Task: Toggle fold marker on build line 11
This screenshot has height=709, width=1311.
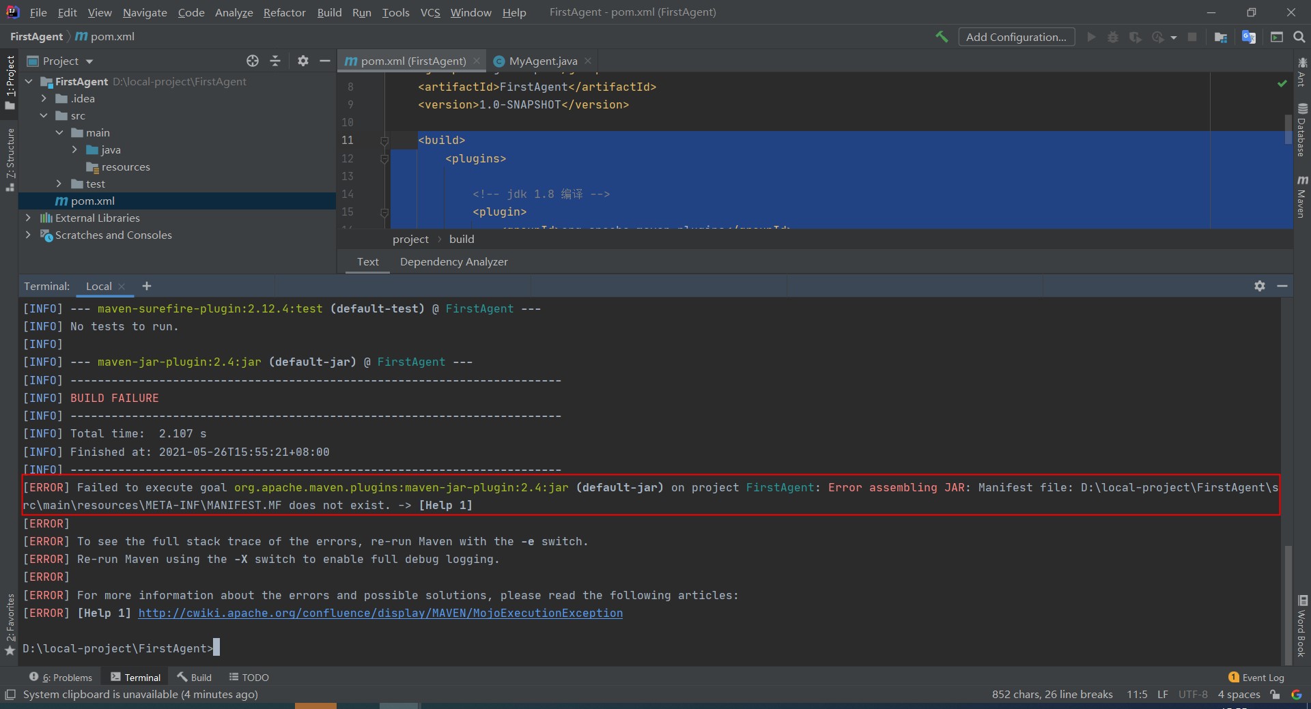Action: click(x=384, y=141)
